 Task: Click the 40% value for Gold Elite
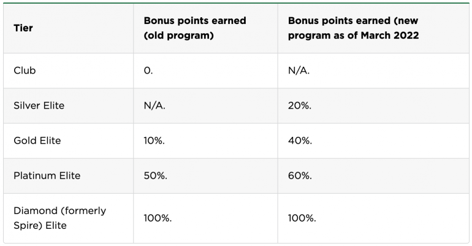pyautogui.click(x=300, y=140)
